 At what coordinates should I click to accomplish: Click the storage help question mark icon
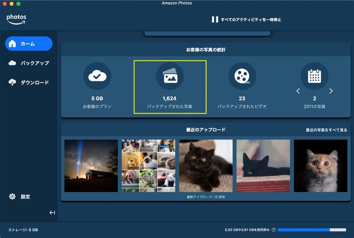(274, 230)
